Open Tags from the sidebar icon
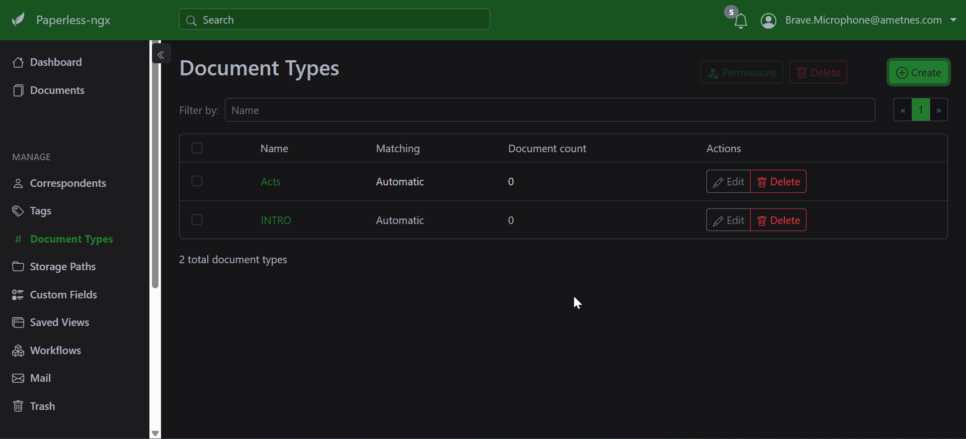Image resolution: width=966 pixels, height=439 pixels. click(x=18, y=211)
